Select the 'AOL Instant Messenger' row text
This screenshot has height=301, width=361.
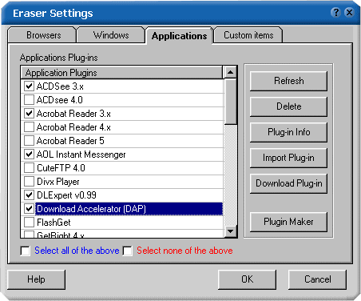[81, 155]
